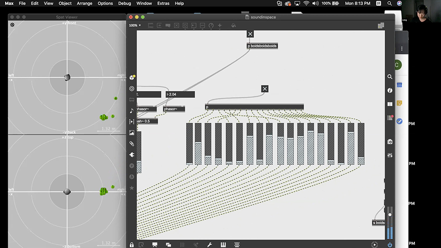Viewport: 441px width, 248px height.
Task: Open the objects browser cube icon
Action: coord(132,78)
